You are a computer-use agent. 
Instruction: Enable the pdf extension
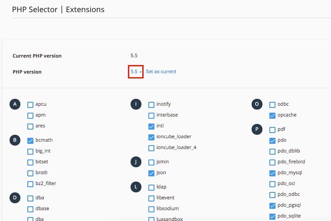pyautogui.click(x=272, y=130)
